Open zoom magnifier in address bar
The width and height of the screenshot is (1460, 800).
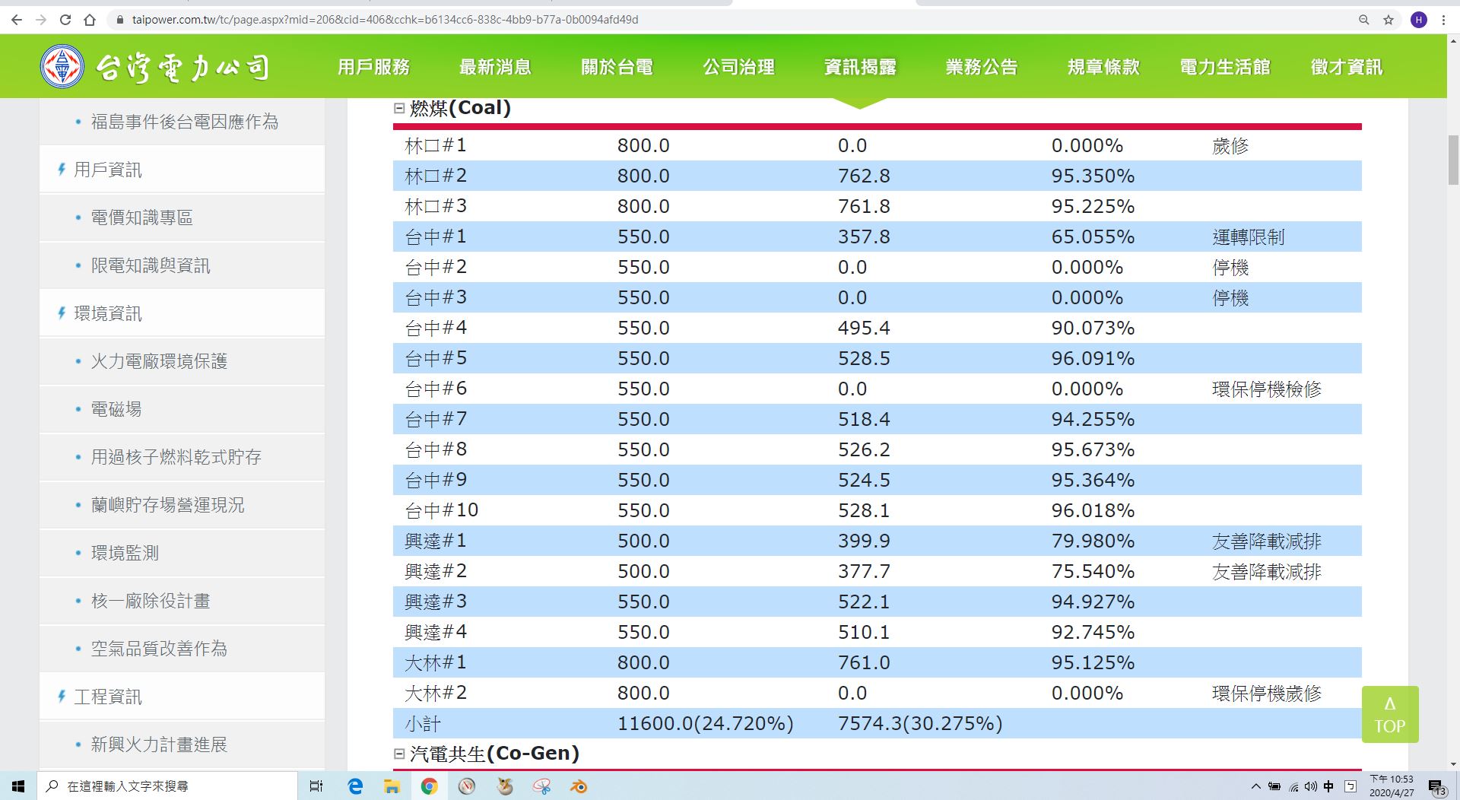coord(1364,20)
